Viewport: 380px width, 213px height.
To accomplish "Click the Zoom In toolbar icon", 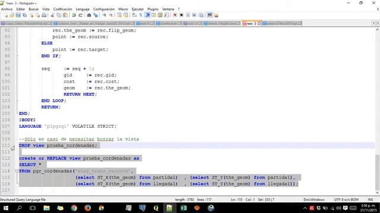I will (x=104, y=15).
